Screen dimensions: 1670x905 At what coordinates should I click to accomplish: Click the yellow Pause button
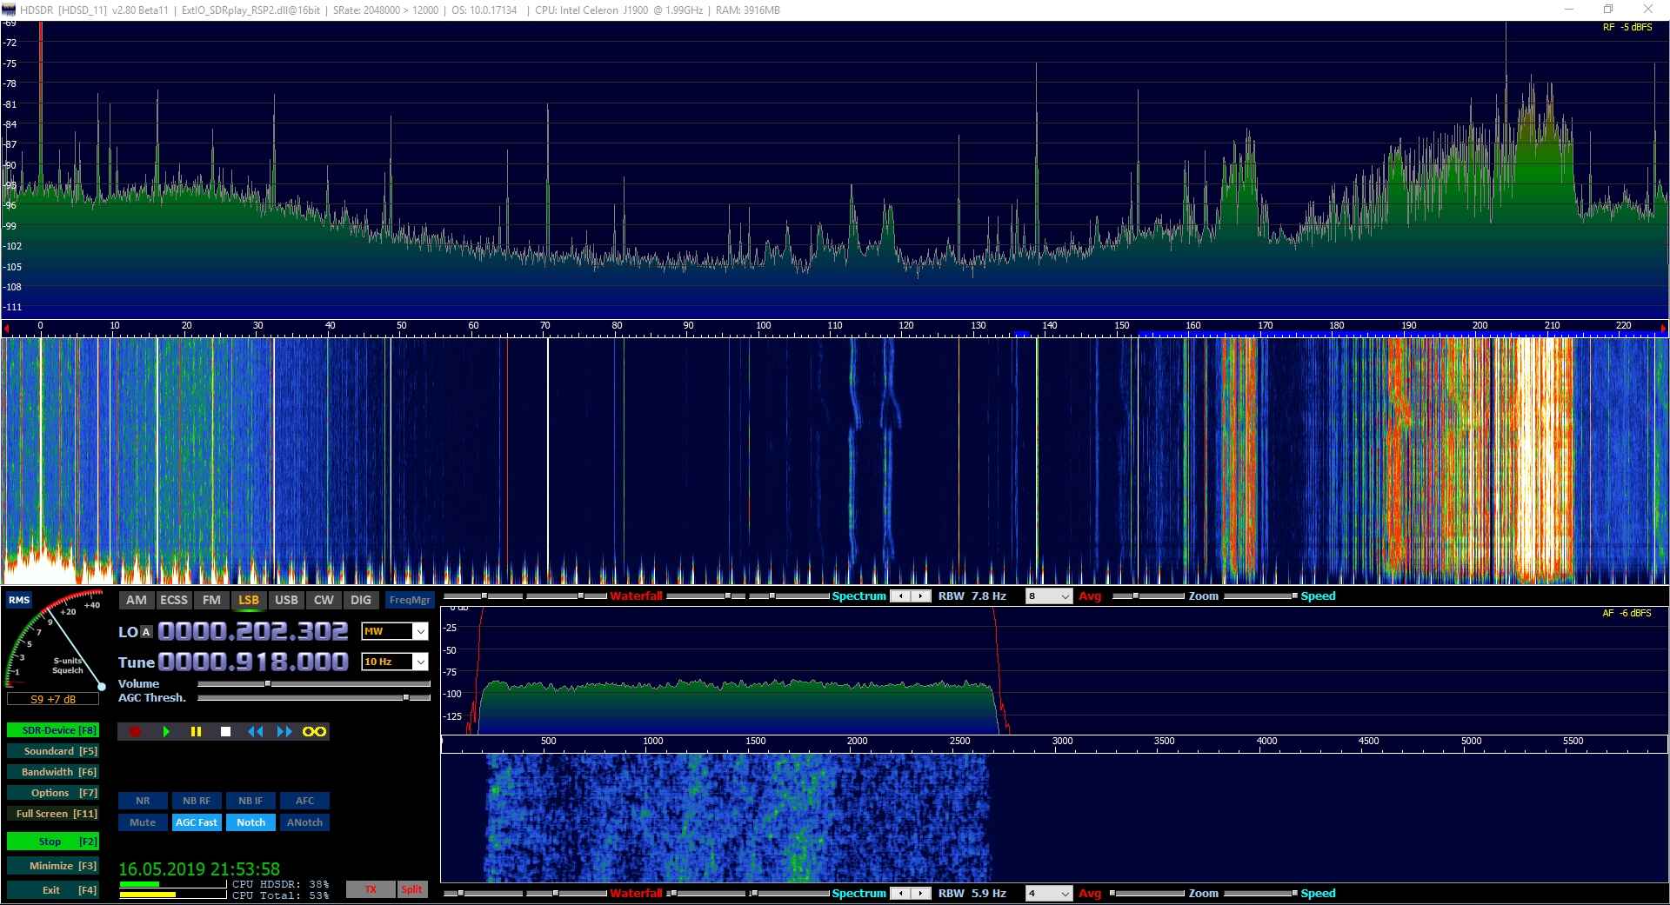[196, 732]
